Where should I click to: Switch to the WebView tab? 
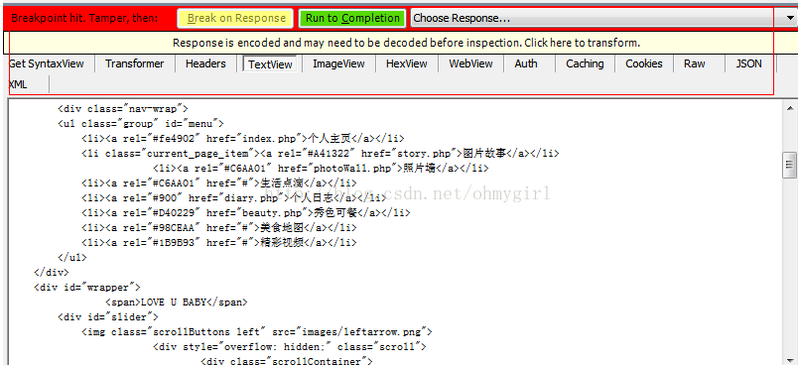470,63
